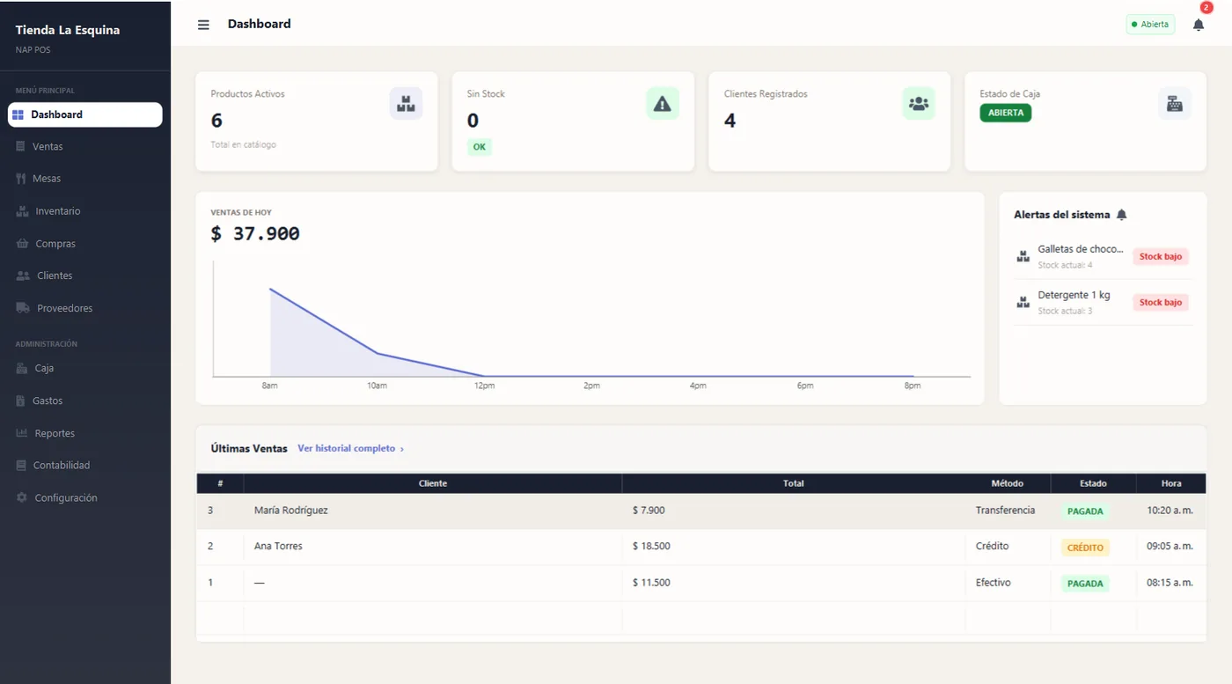The width and height of the screenshot is (1232, 684).
Task: Click the Ventas sidebar receipt icon
Action: click(21, 146)
